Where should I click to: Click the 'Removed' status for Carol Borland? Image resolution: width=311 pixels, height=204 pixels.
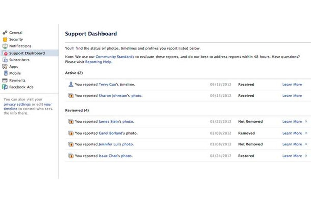(246, 133)
